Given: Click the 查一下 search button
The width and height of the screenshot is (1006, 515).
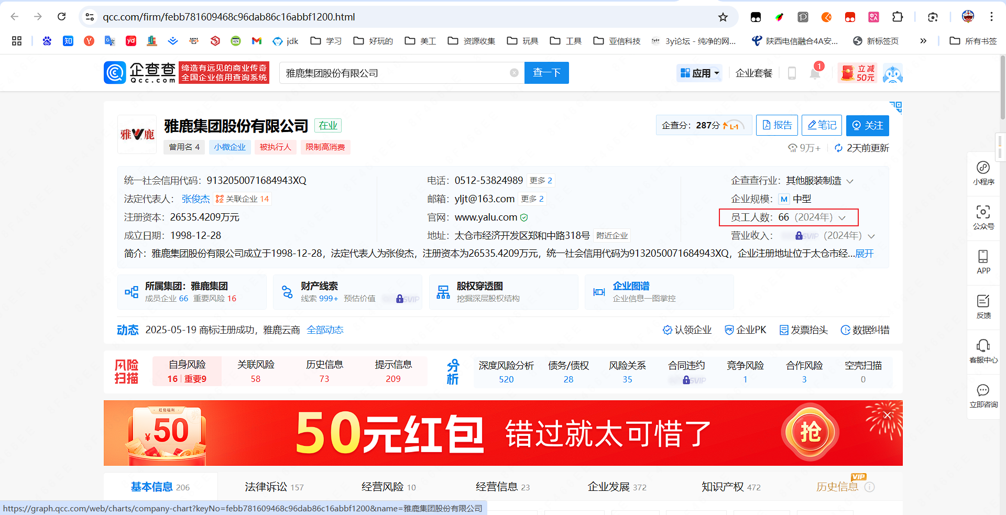Looking at the screenshot, I should (546, 73).
